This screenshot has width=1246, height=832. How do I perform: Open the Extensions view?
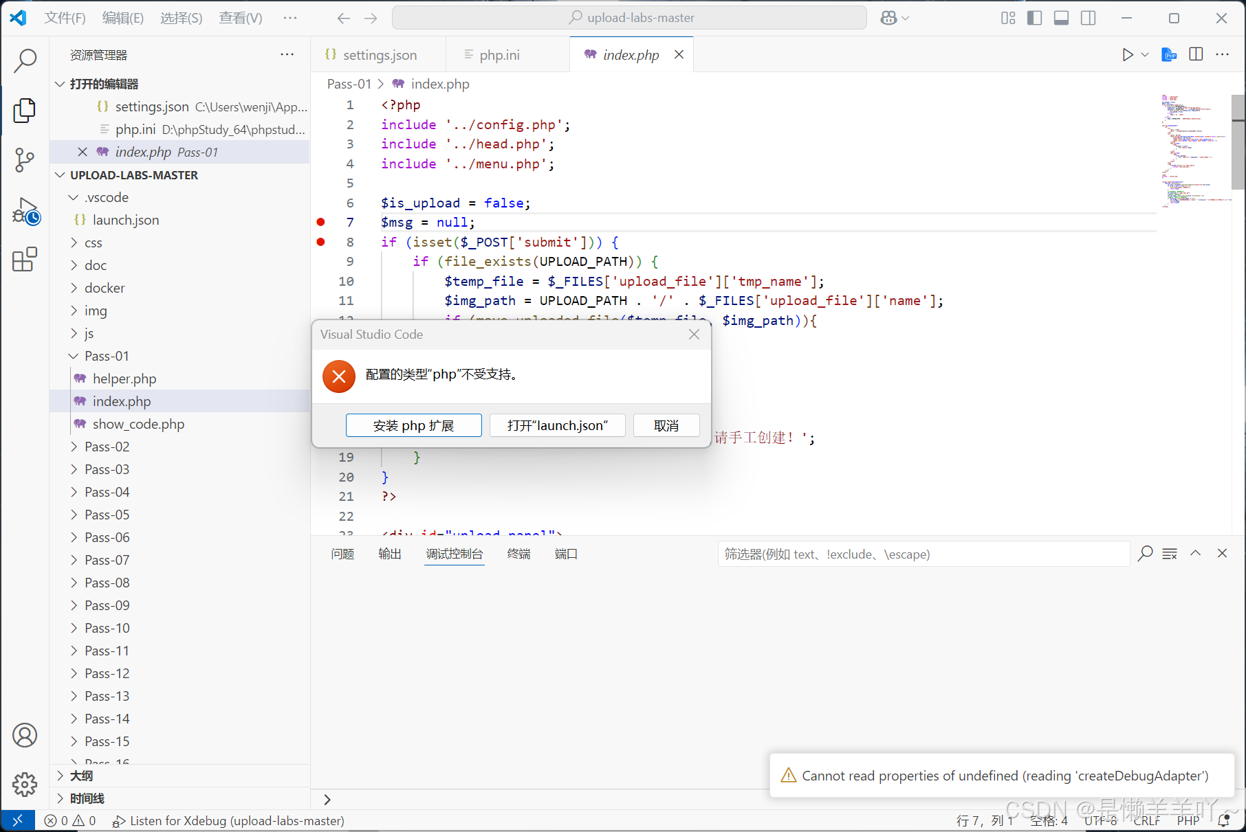tap(25, 260)
